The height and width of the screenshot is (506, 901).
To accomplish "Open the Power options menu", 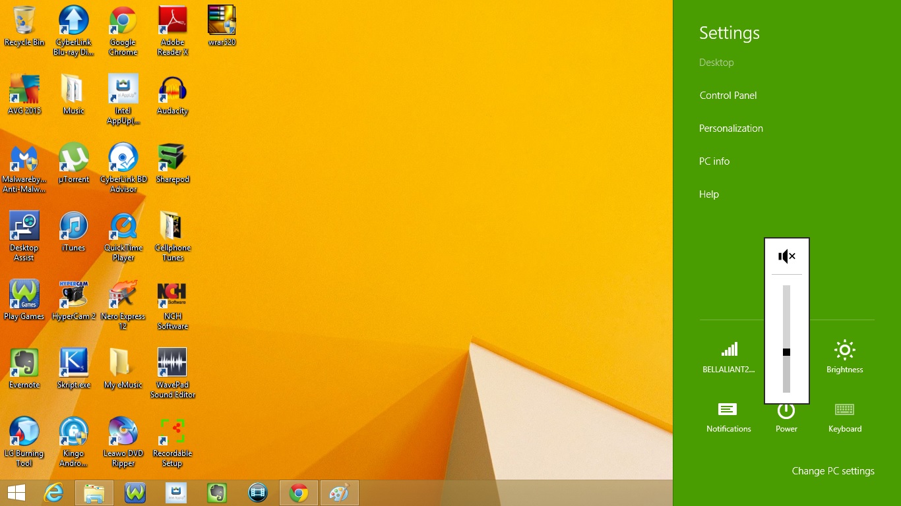I will pos(787,418).
